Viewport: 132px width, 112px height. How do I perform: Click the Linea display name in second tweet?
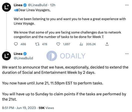coord(18,54)
